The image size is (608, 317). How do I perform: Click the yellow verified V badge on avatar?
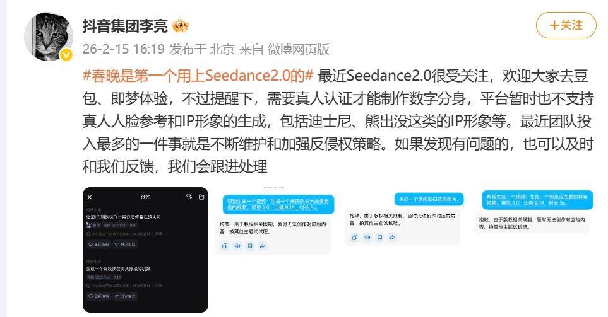pos(66,55)
